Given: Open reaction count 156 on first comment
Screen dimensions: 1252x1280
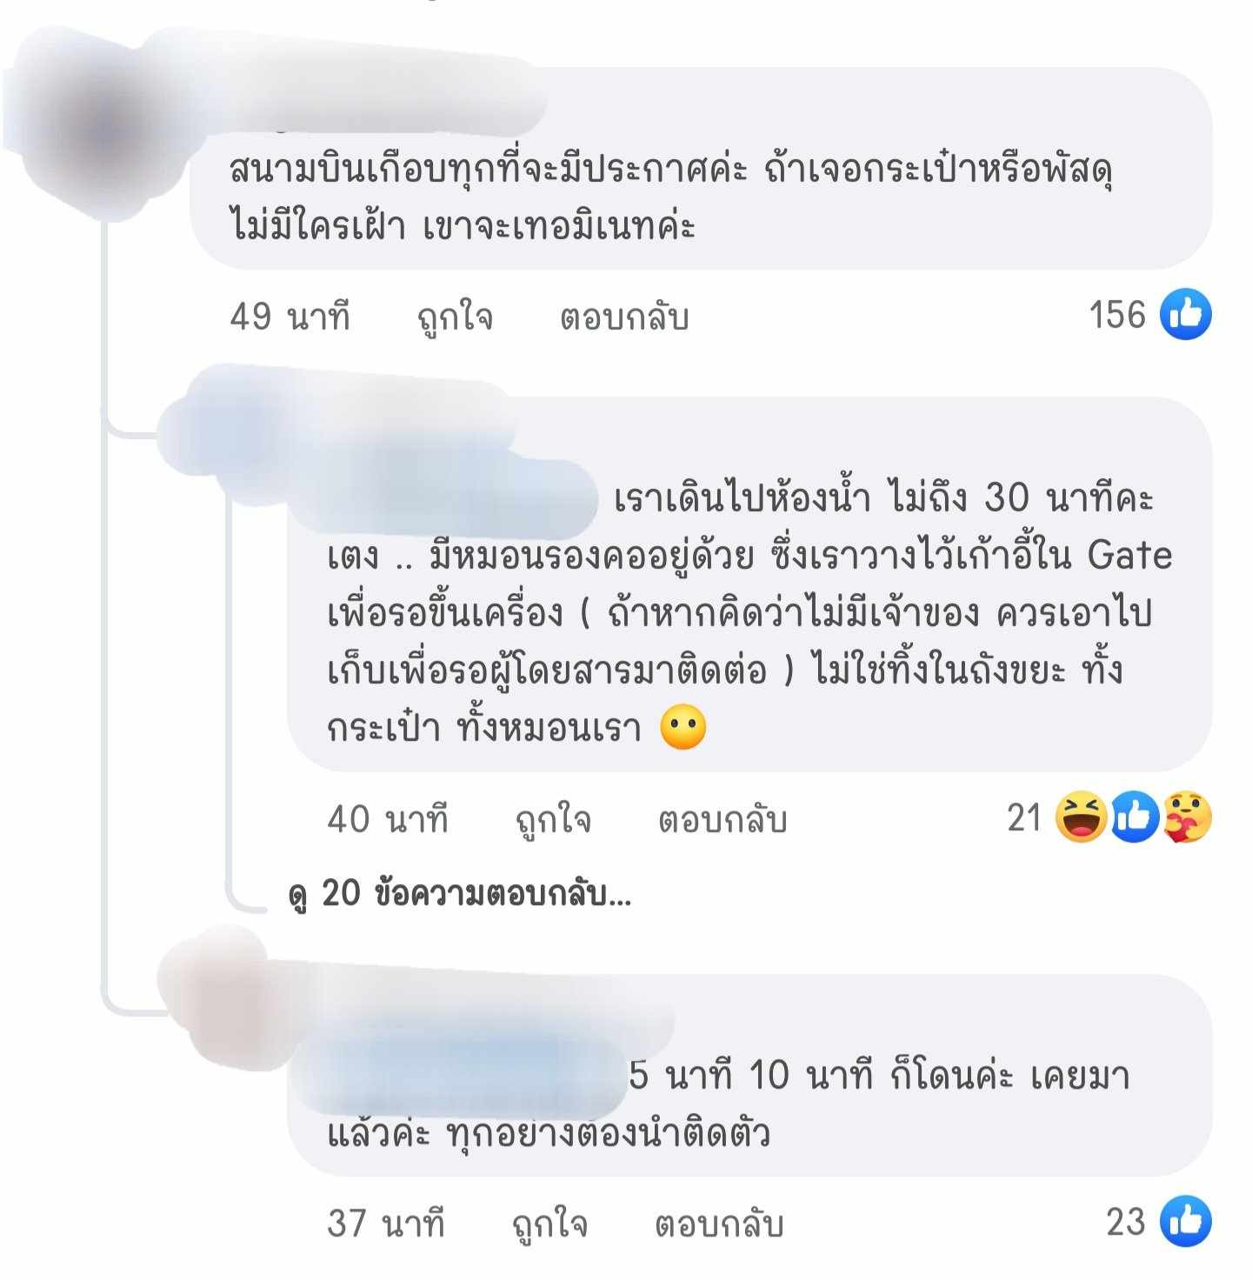Looking at the screenshot, I should coord(1117,315).
